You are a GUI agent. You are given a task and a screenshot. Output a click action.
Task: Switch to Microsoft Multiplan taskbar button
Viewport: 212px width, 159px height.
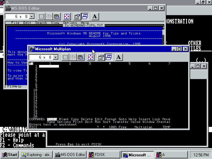pos(137,155)
